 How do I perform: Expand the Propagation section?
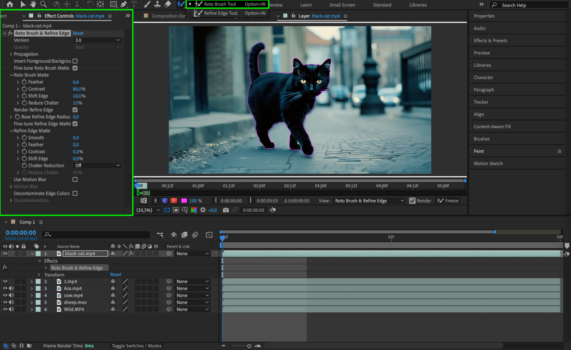tap(11, 54)
